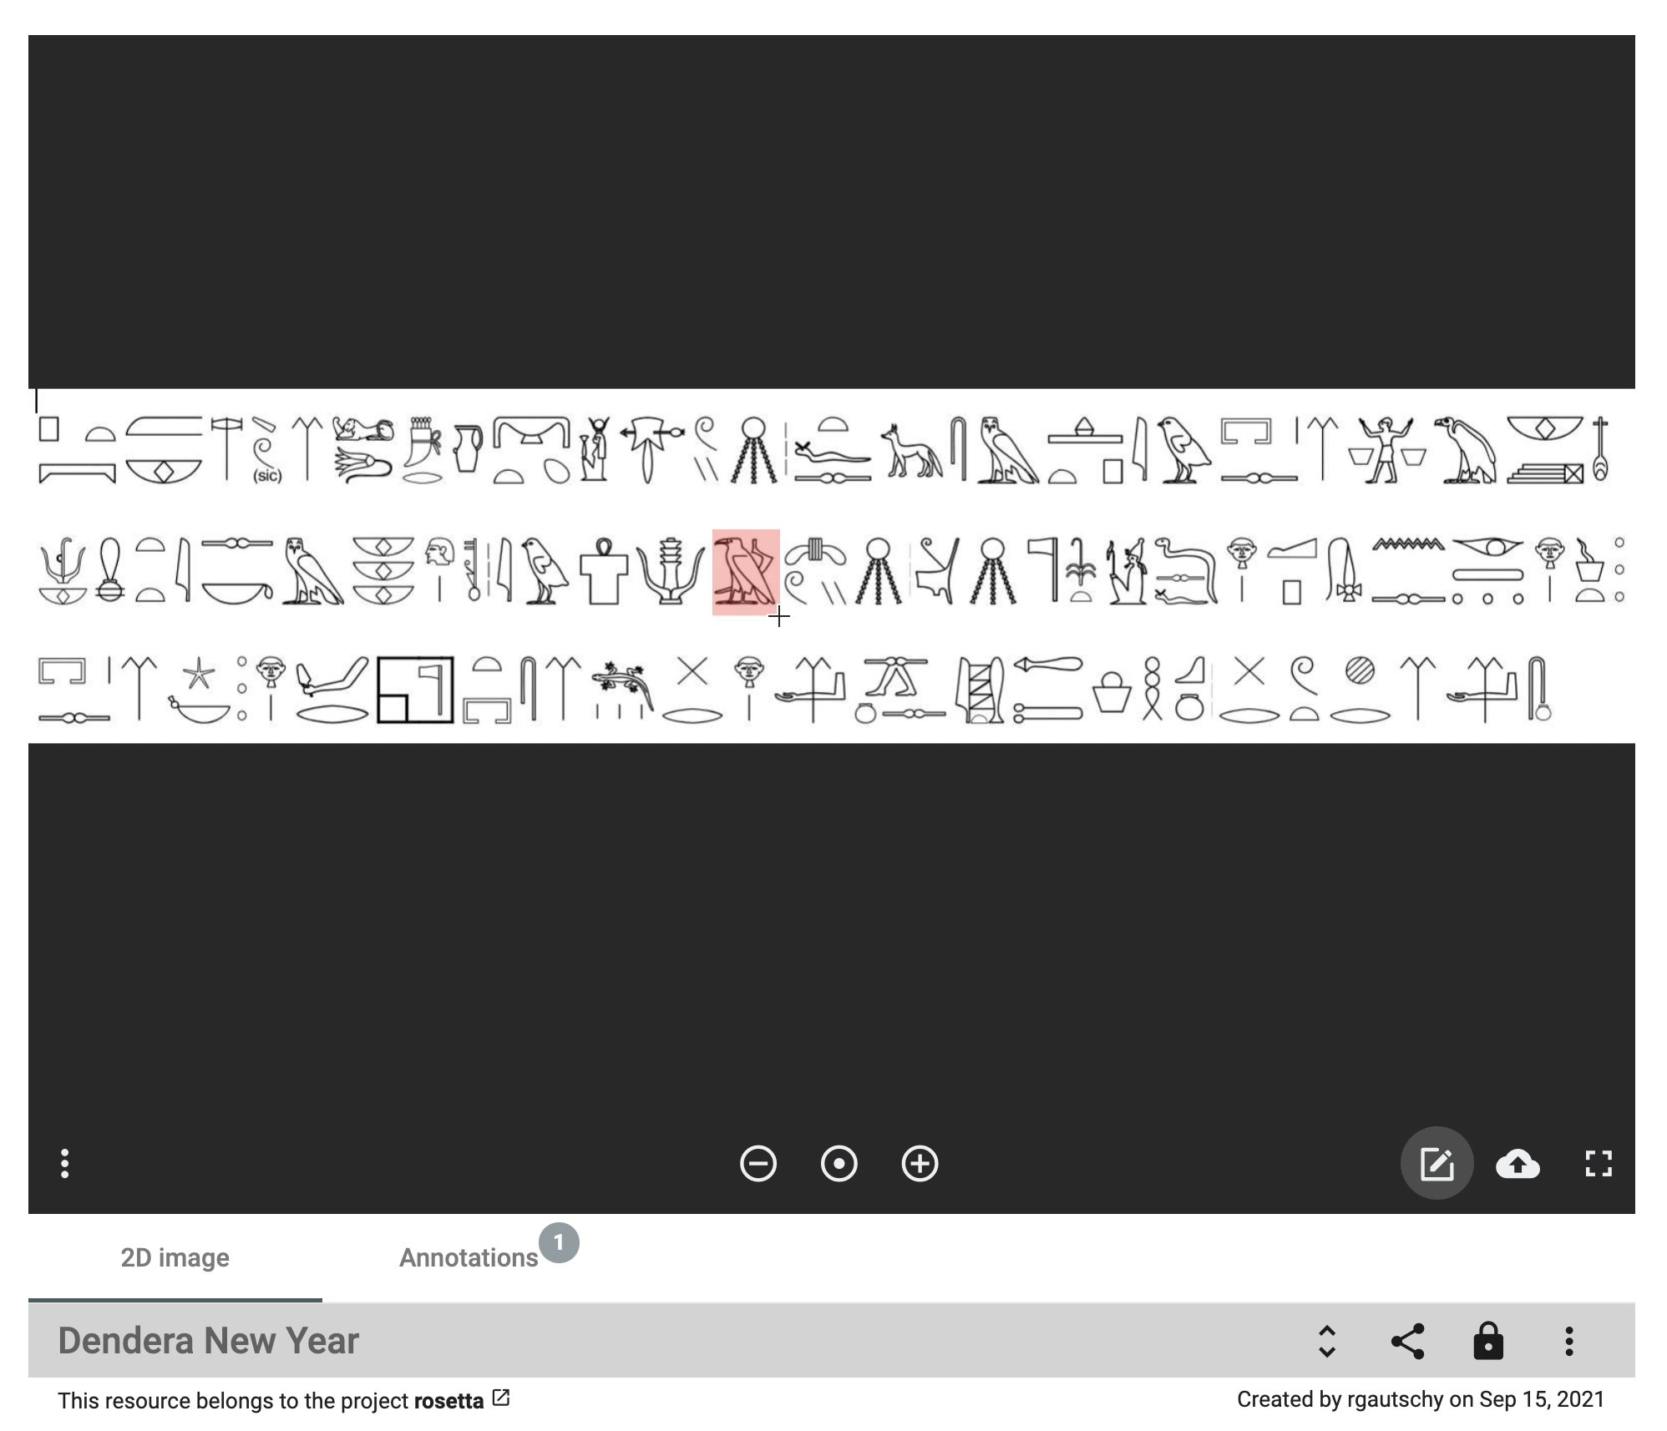Enter fullscreen view of the image
The height and width of the screenshot is (1431, 1667).
[1599, 1163]
